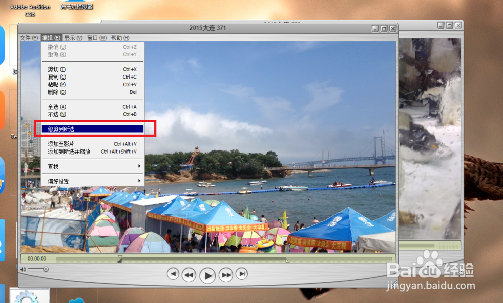This screenshot has width=503, height=303.
Task: Click the Adobe Audition CS6 desktop icon
Action: tap(30, 9)
